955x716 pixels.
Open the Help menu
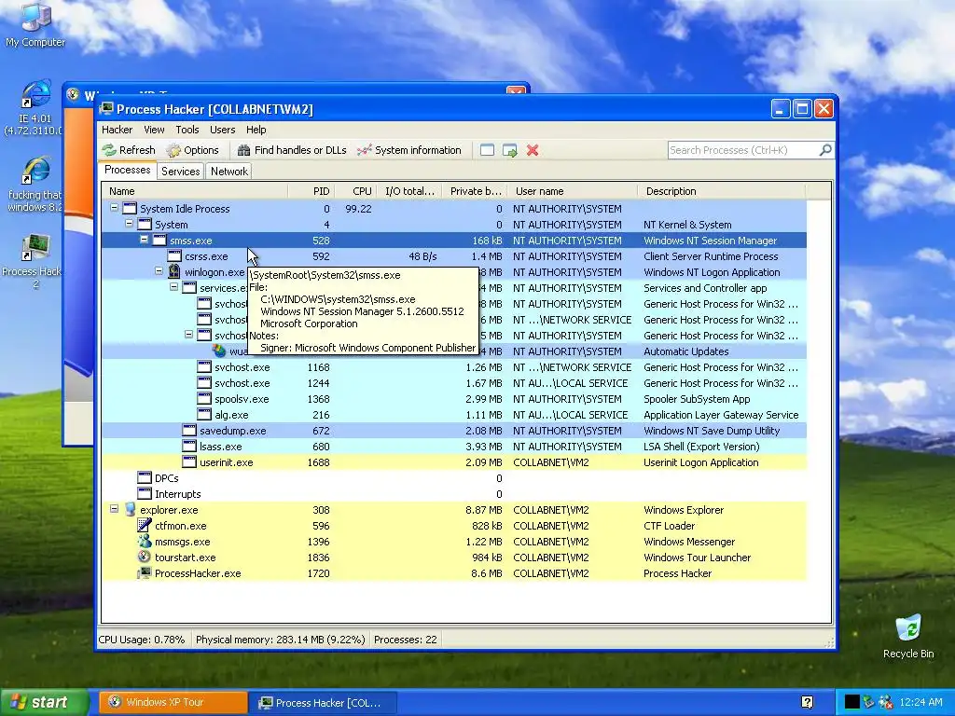256,130
